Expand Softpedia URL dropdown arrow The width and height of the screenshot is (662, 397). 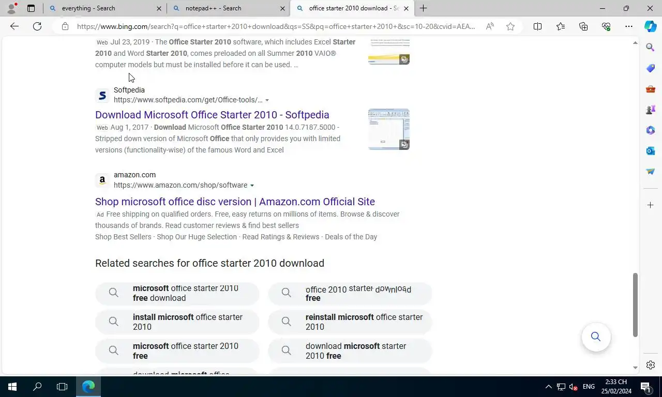[x=267, y=100]
